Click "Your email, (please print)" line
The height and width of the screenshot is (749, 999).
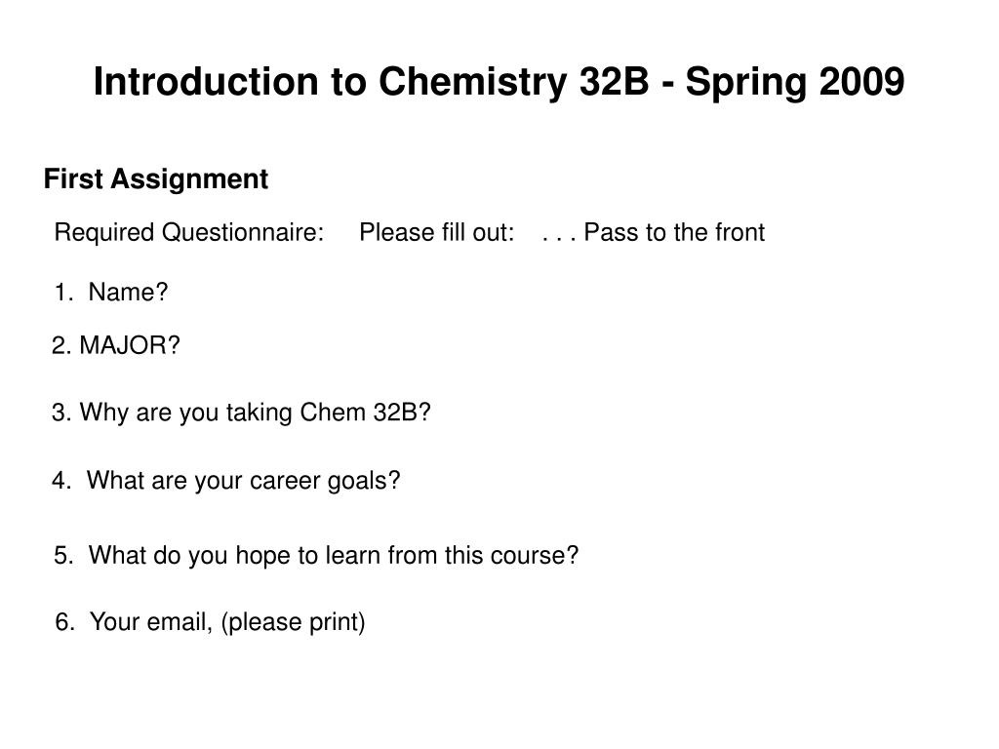click(211, 622)
